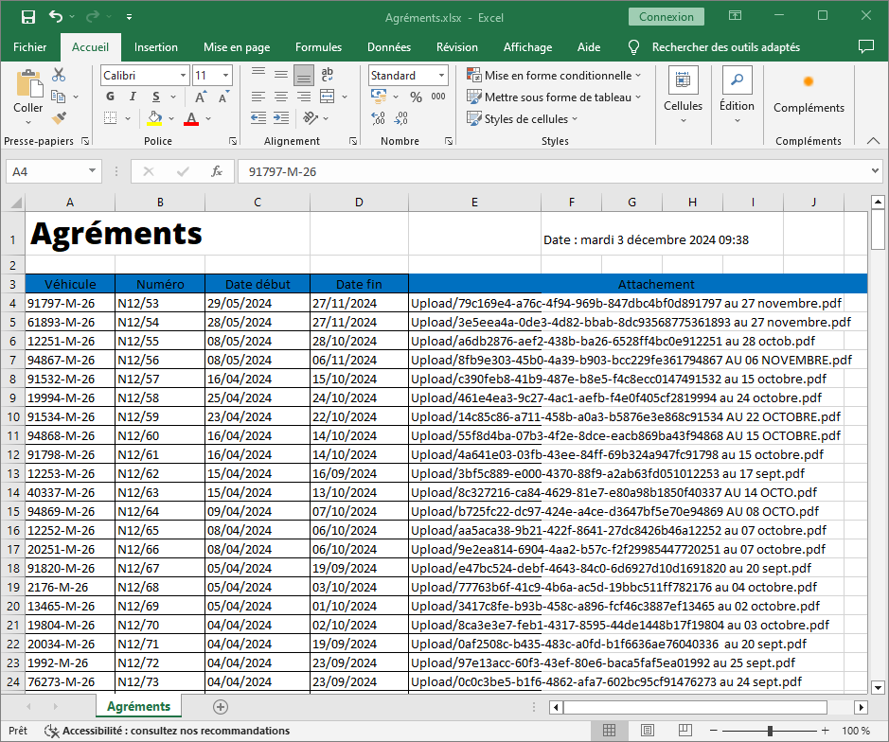Click Rechercher des outils adaptés

click(x=726, y=47)
